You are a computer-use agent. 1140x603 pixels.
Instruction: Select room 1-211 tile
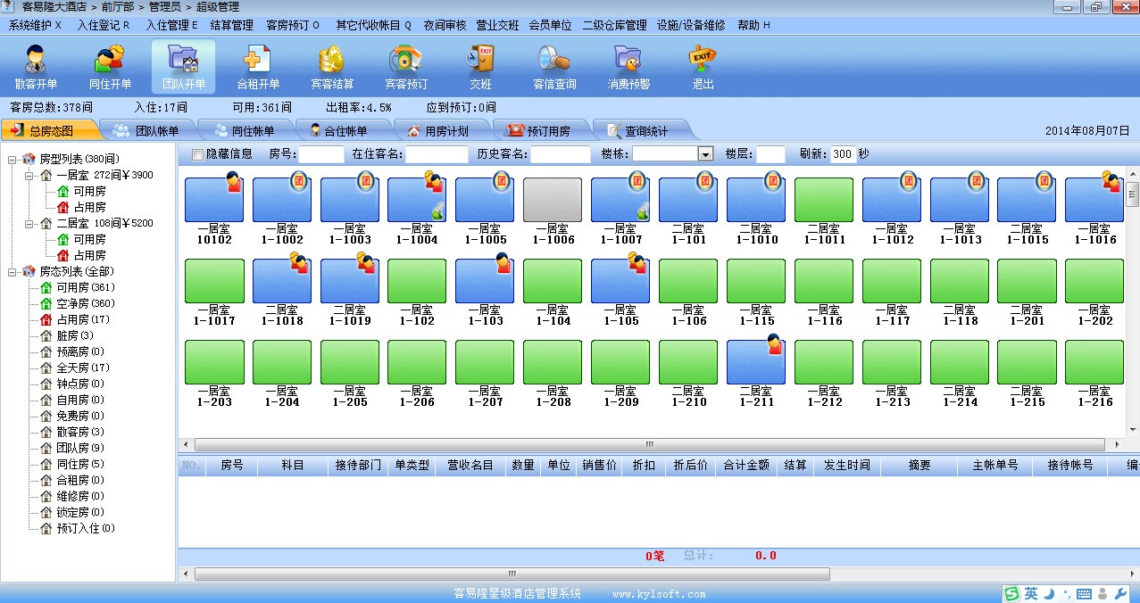(x=756, y=362)
